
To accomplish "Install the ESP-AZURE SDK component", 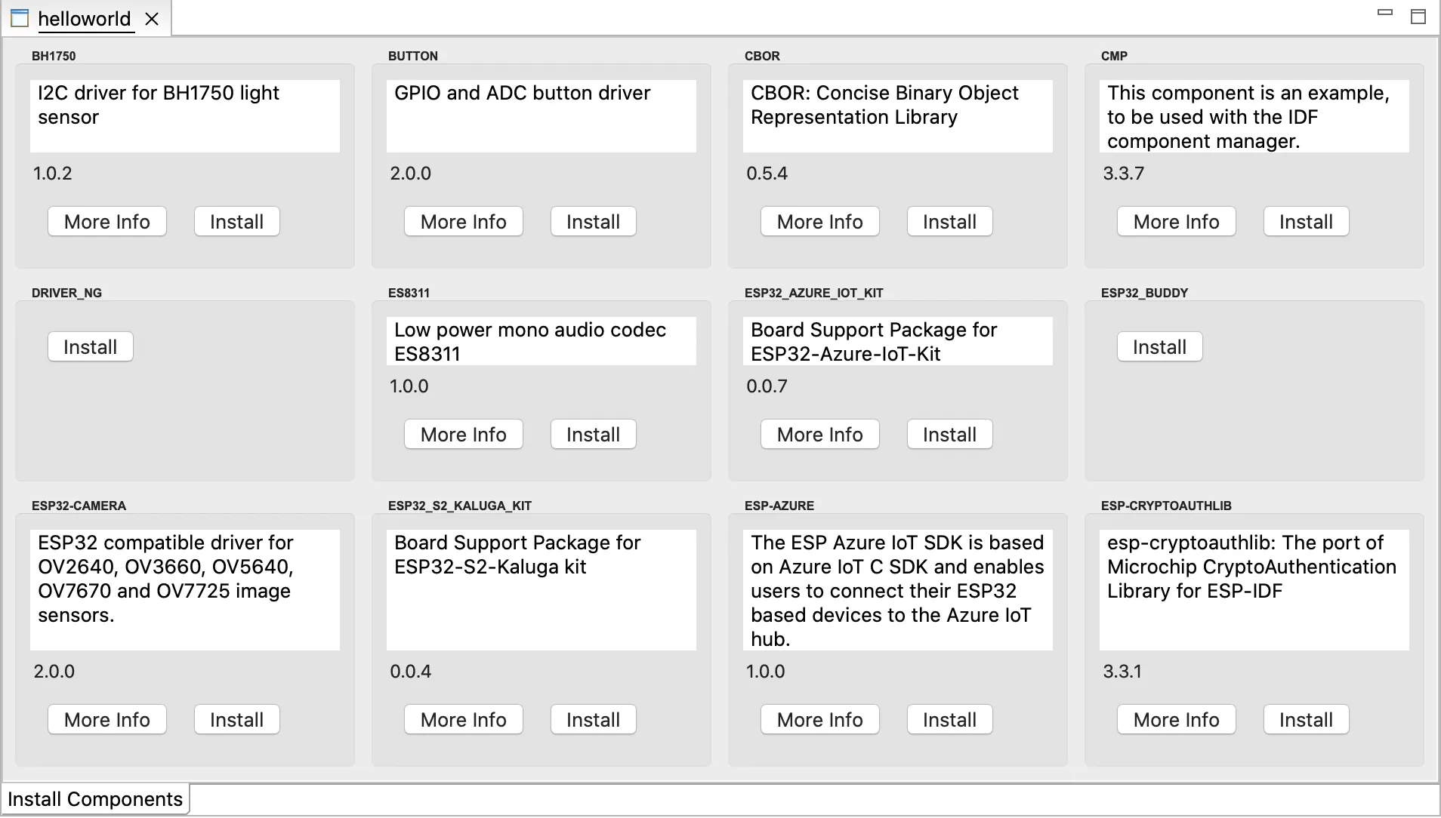I will [949, 720].
